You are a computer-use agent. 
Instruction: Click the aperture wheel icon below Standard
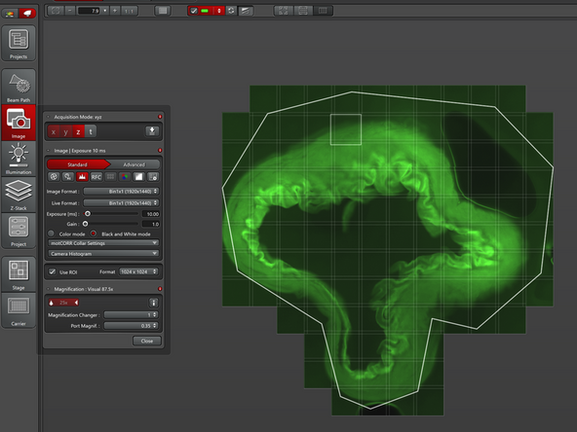coord(54,177)
